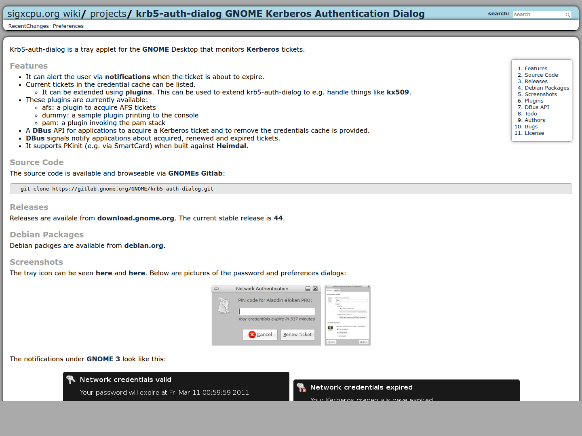
Task: Click the git clone command text
Action: pos(117,189)
